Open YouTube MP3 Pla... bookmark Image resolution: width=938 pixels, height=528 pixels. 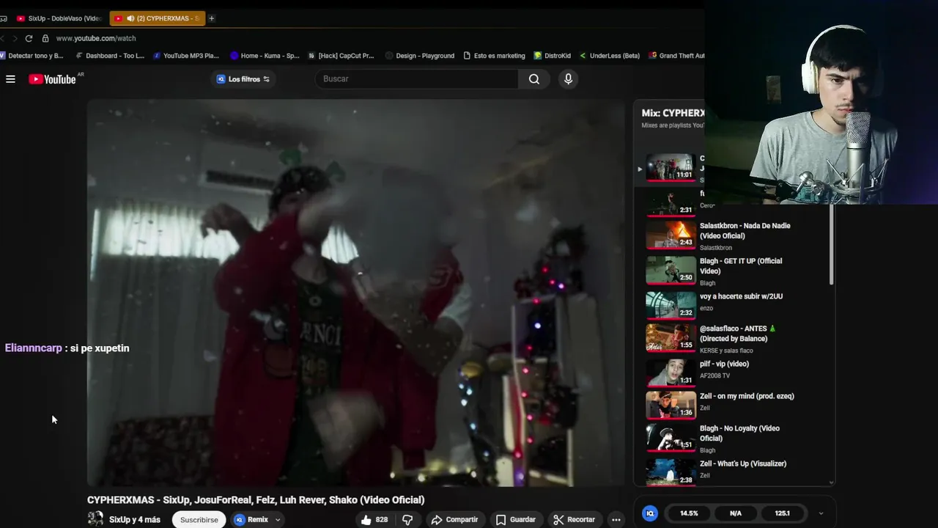click(186, 56)
